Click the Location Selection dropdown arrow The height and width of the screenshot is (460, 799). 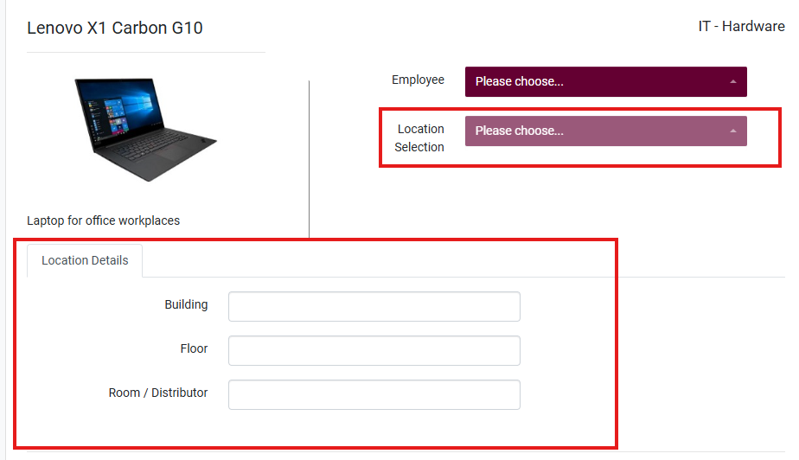click(733, 131)
